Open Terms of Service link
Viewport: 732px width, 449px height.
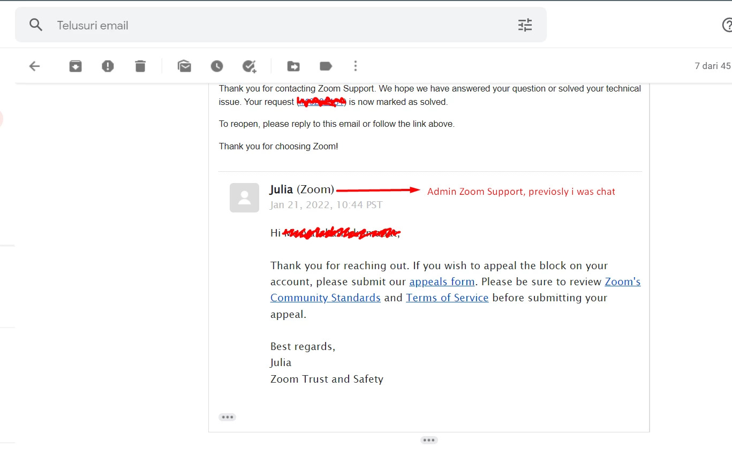pyautogui.click(x=447, y=298)
